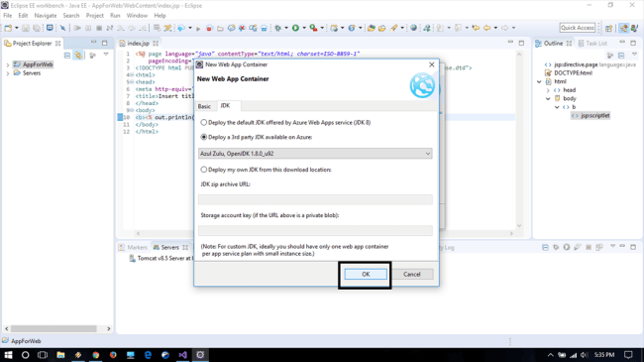This screenshot has width=644, height=362.
Task: Click the Azure red stop-cloud icon
Action: (209, 28)
